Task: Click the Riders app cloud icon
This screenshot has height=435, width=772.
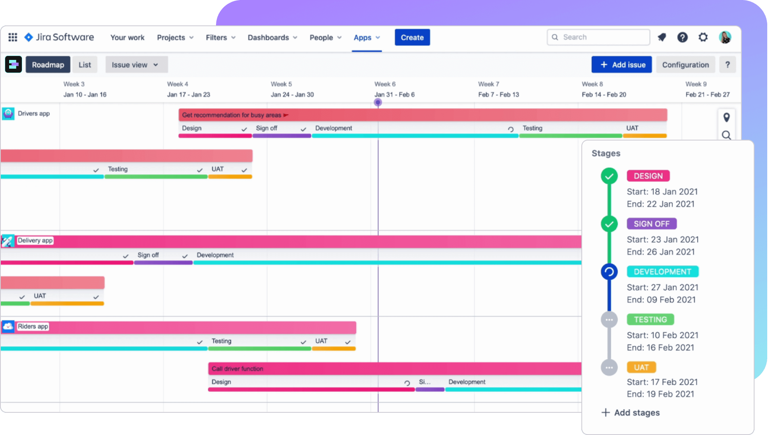Action: (8, 326)
